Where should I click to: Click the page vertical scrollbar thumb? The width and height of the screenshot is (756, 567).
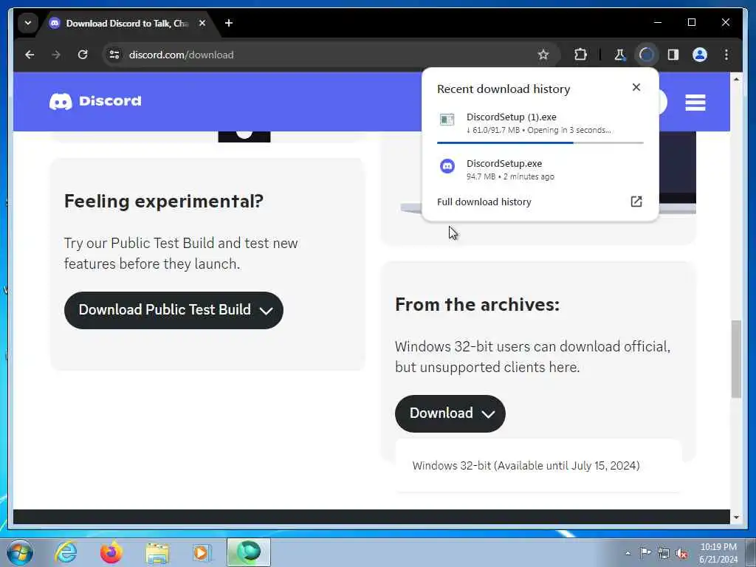(736, 359)
